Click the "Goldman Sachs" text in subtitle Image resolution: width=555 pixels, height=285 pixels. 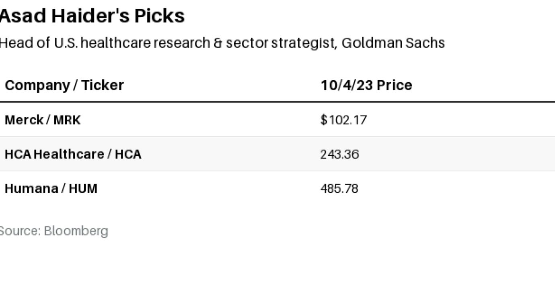tap(393, 43)
